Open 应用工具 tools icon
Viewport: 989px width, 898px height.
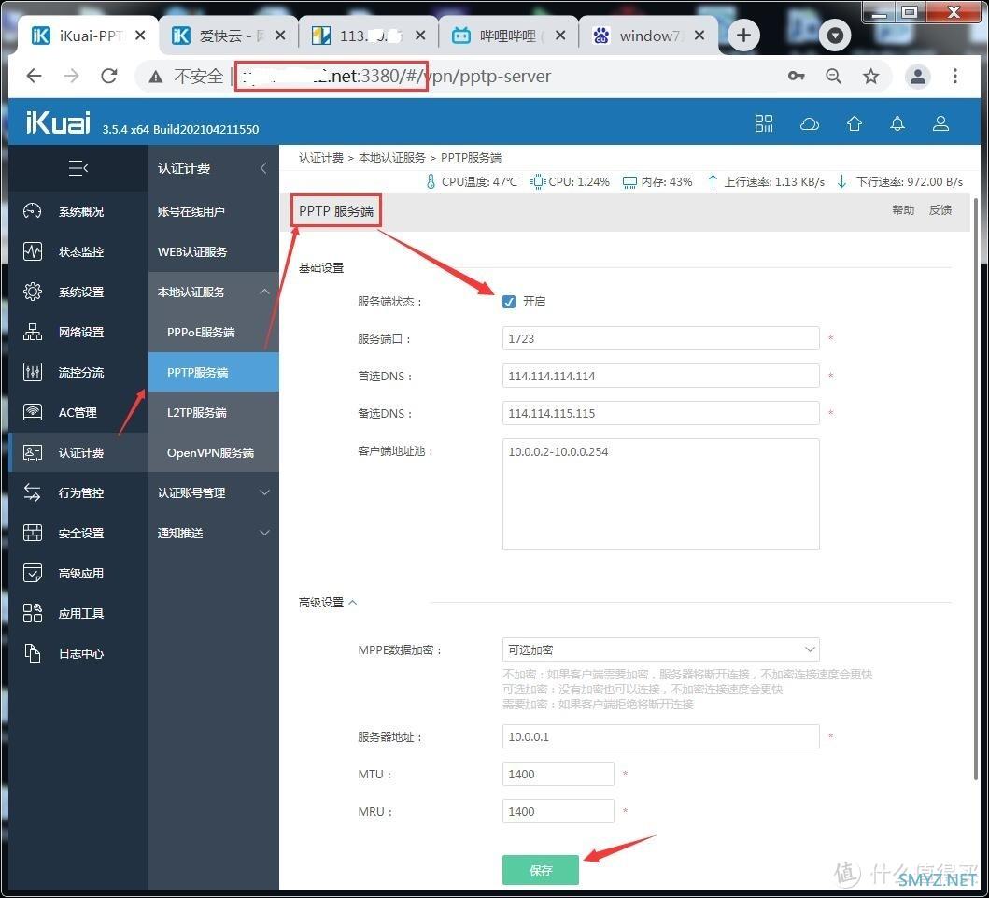click(32, 613)
